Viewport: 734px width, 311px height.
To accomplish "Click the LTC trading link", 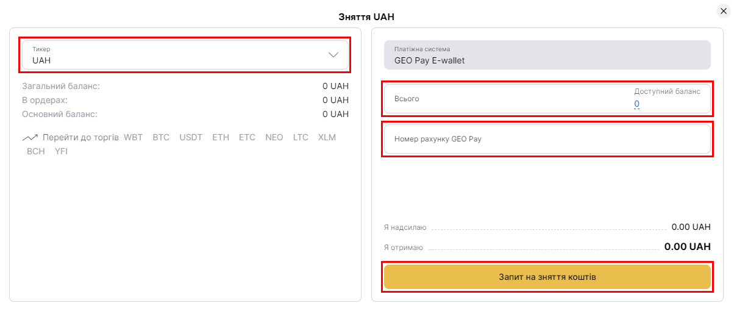I will click(301, 137).
